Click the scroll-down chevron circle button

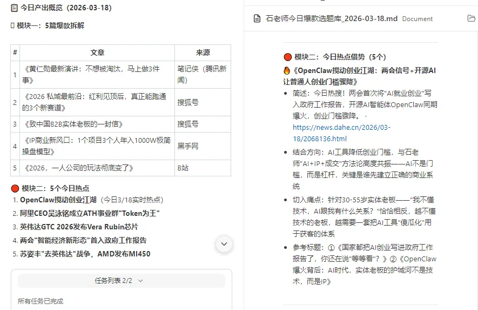(224, 244)
